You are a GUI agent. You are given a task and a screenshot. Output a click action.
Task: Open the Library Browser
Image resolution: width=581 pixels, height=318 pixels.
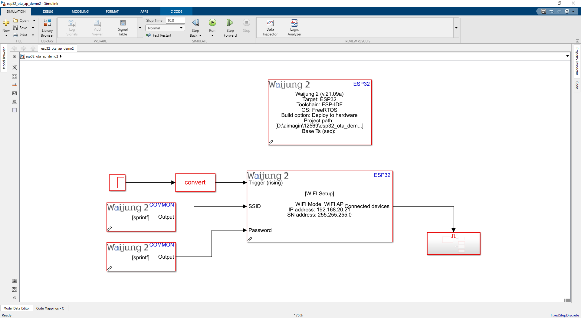click(48, 28)
